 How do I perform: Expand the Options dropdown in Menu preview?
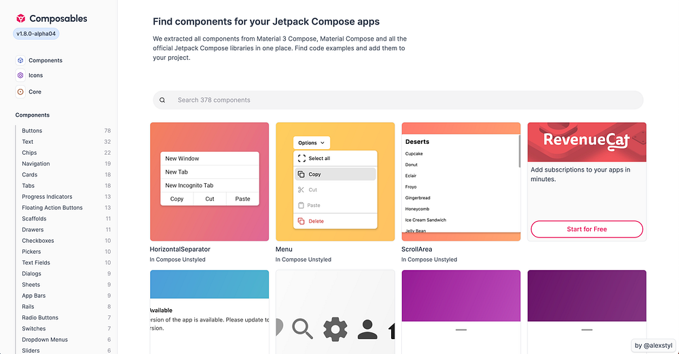pyautogui.click(x=312, y=143)
